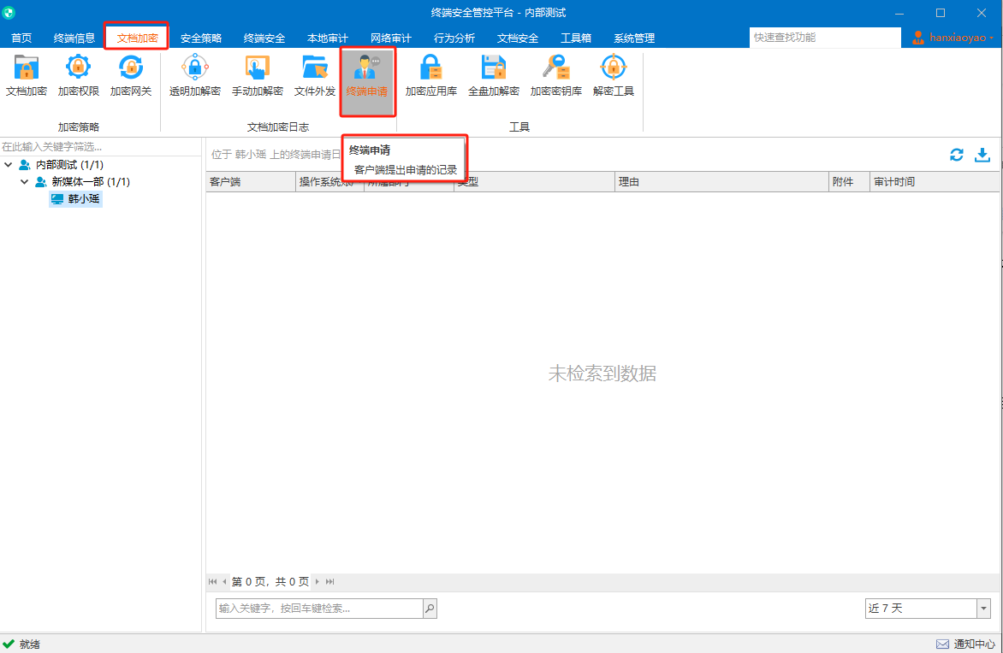Switch to the 本地审计 tab

[328, 38]
